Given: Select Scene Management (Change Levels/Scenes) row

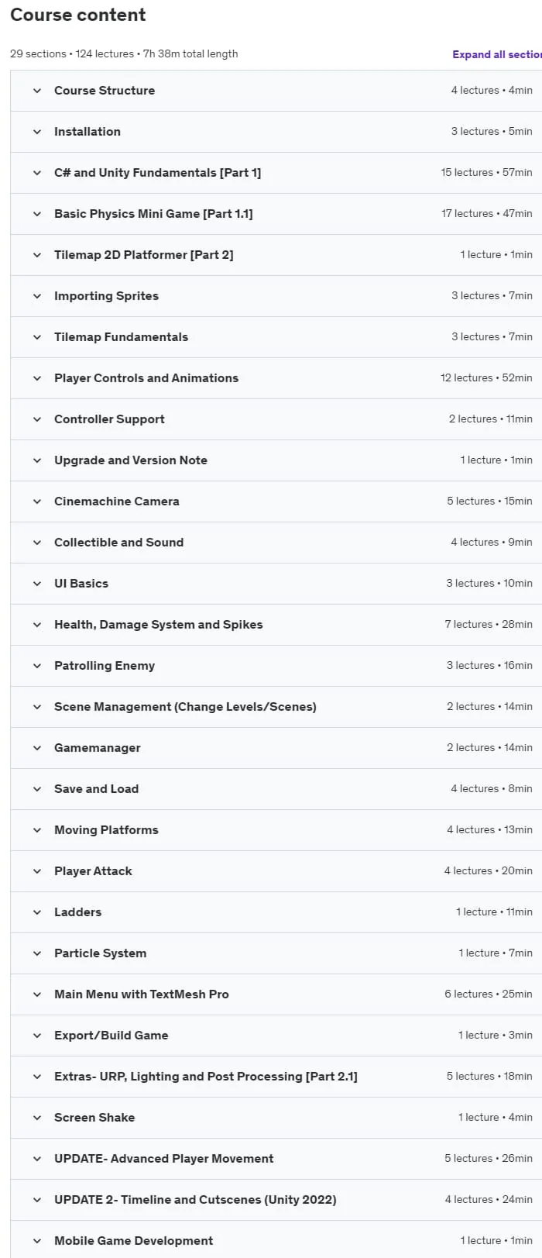Looking at the screenshot, I should 276,707.
